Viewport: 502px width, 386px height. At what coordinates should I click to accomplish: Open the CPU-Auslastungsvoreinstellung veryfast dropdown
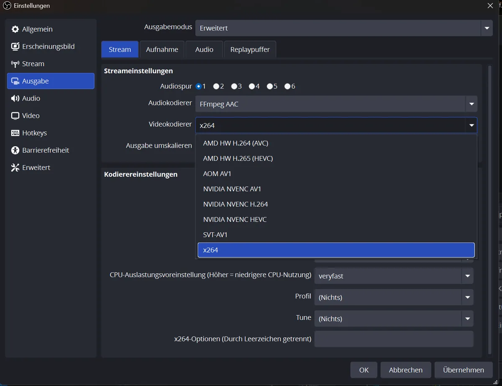tap(394, 276)
